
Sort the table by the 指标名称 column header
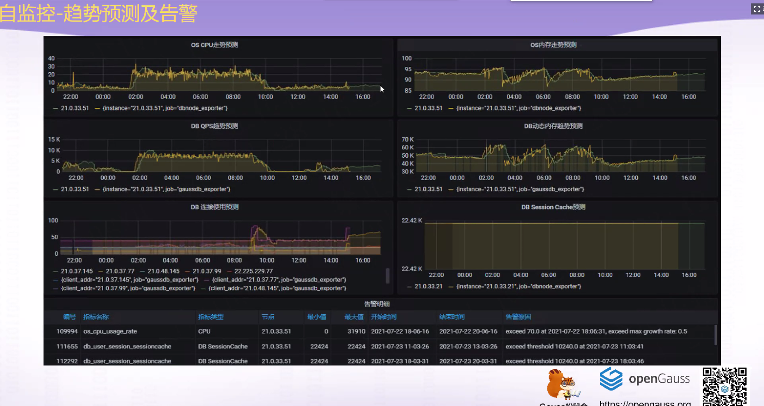pos(96,317)
